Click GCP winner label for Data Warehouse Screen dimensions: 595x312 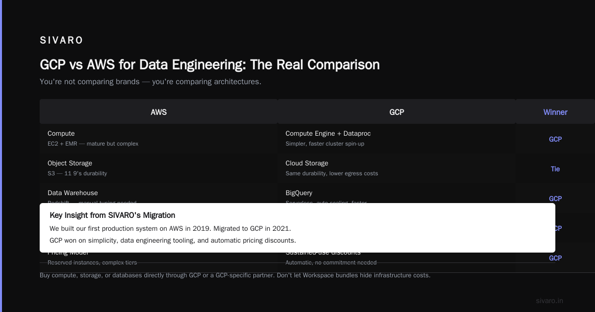click(555, 199)
